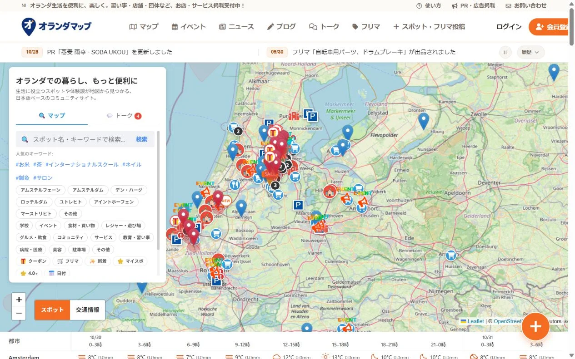
Task: Enable the フリマ cart filter
Action: 68,261
